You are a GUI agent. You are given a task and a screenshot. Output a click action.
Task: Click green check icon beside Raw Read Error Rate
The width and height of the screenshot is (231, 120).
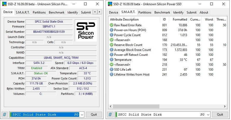112,25
